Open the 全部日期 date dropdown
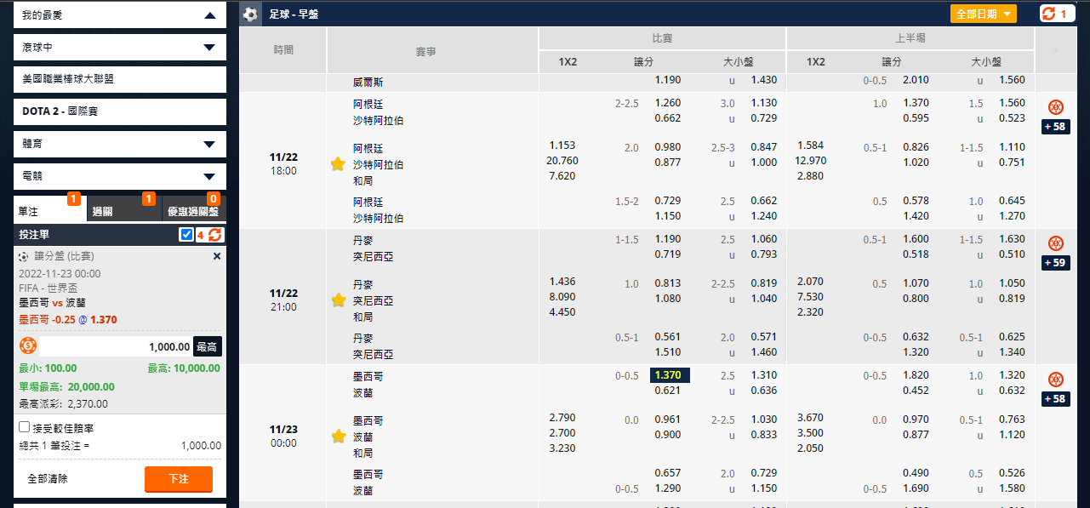Image resolution: width=1090 pixels, height=508 pixels. (983, 14)
